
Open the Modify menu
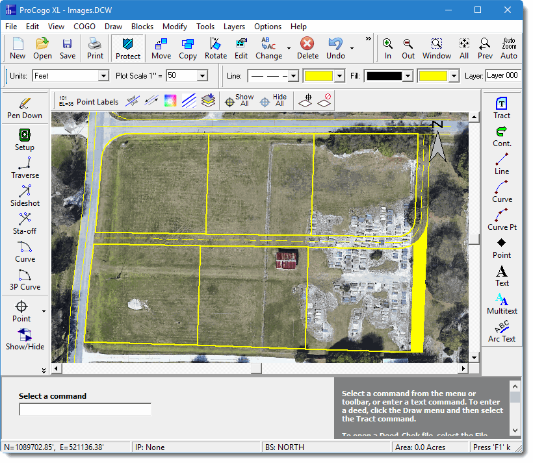(175, 27)
